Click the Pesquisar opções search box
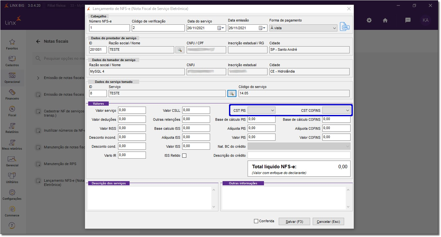Screen dimensions: 441x237 (59, 59)
